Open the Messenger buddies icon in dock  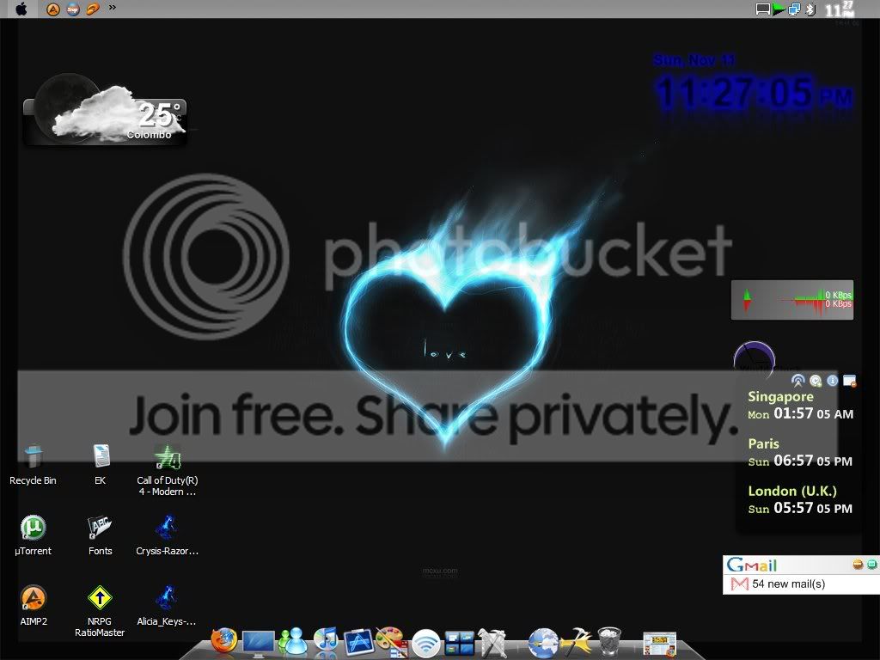pyautogui.click(x=292, y=641)
